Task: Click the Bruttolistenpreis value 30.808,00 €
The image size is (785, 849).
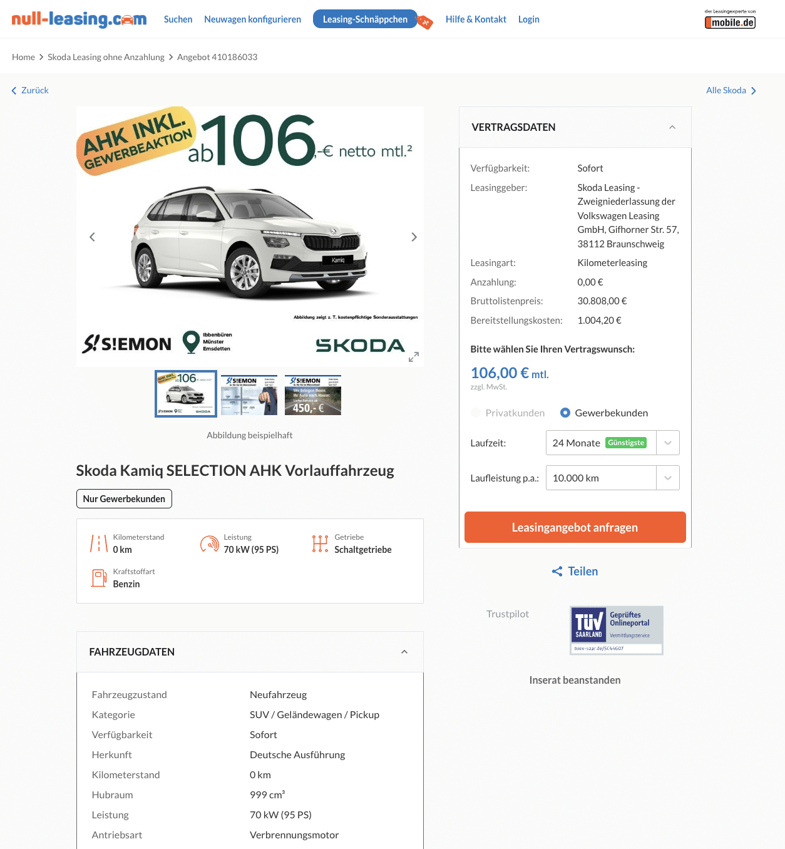Action: [602, 301]
